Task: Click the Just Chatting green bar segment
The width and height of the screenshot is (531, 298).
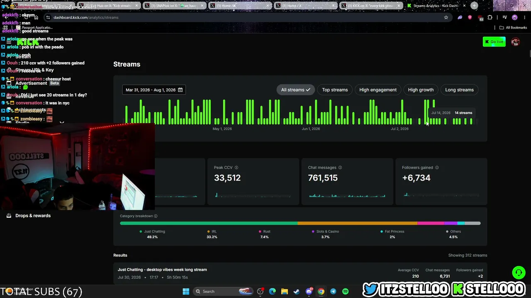Action: coord(209,223)
